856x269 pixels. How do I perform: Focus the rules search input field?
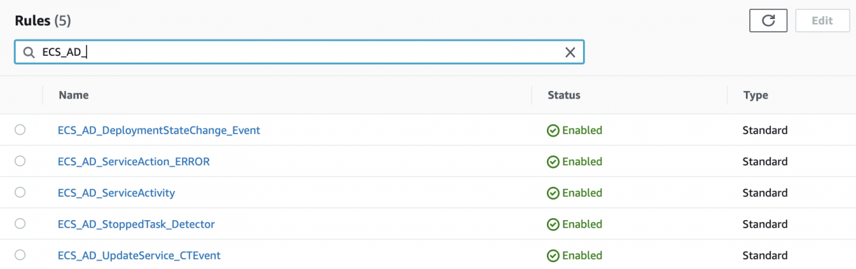click(299, 52)
